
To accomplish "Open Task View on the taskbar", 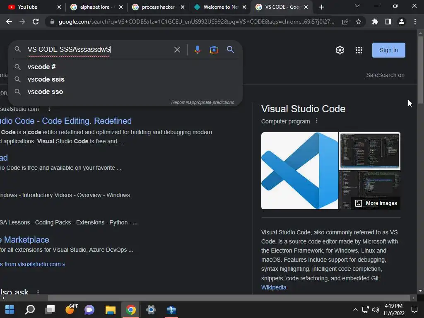I will (x=50, y=310).
